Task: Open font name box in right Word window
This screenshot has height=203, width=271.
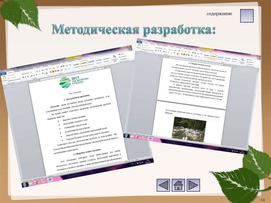Action: point(159,48)
